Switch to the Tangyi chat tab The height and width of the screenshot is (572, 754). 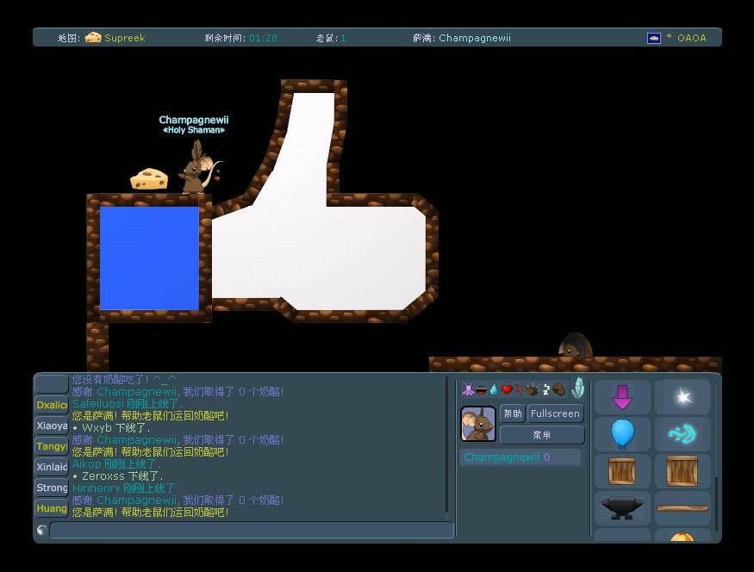(x=52, y=446)
